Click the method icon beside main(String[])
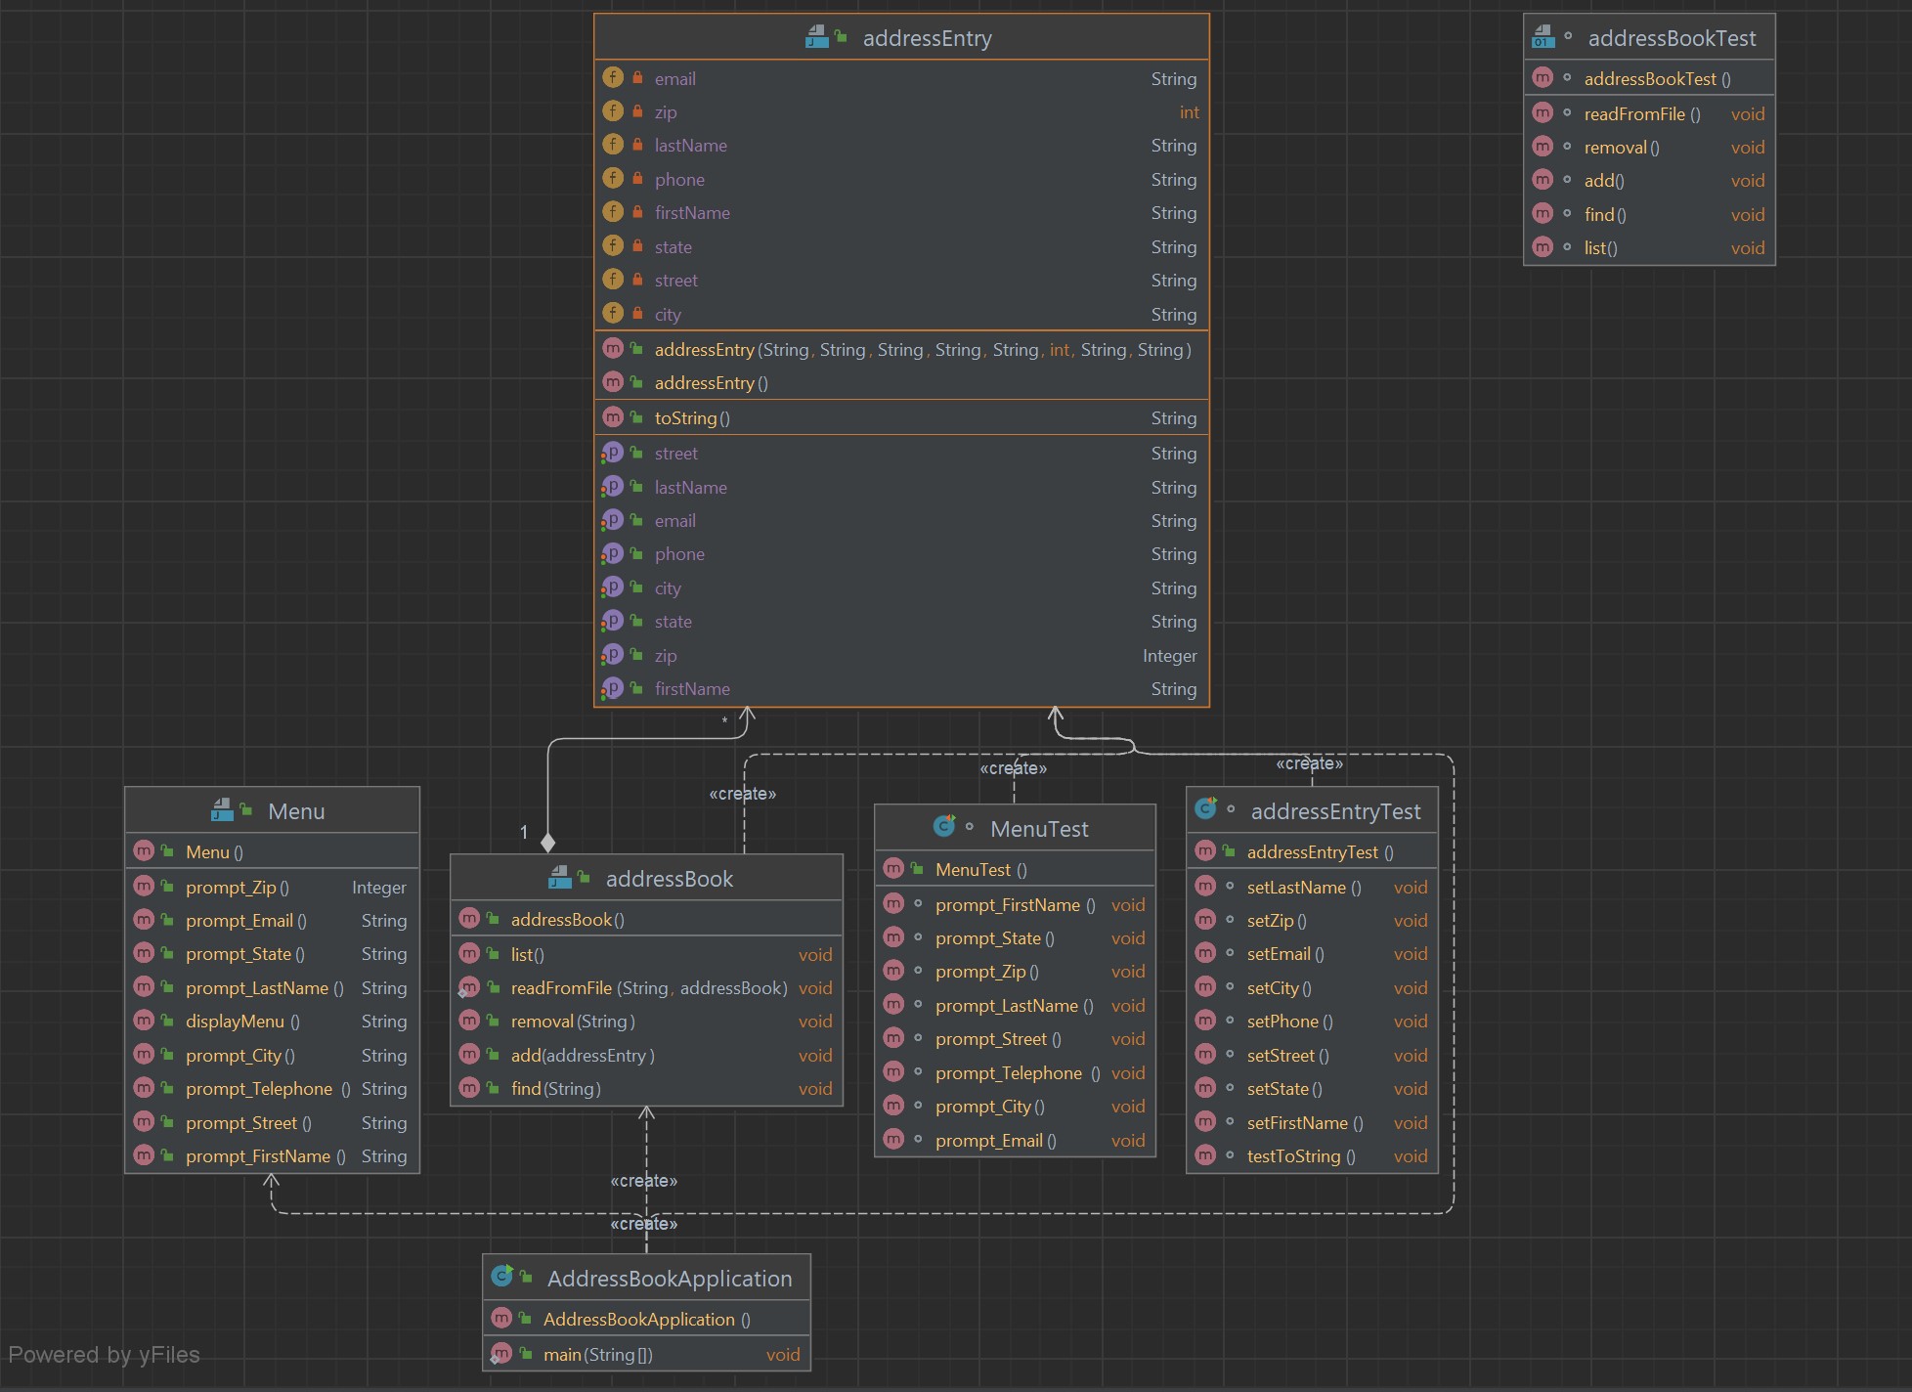Screen dimensions: 1912x1392 point(501,1354)
